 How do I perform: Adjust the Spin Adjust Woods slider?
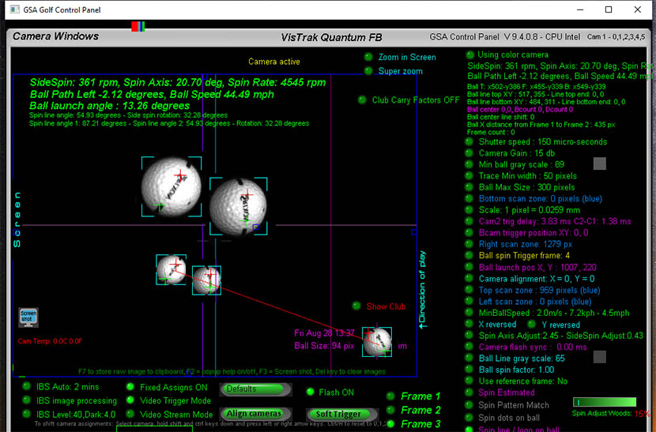605,402
